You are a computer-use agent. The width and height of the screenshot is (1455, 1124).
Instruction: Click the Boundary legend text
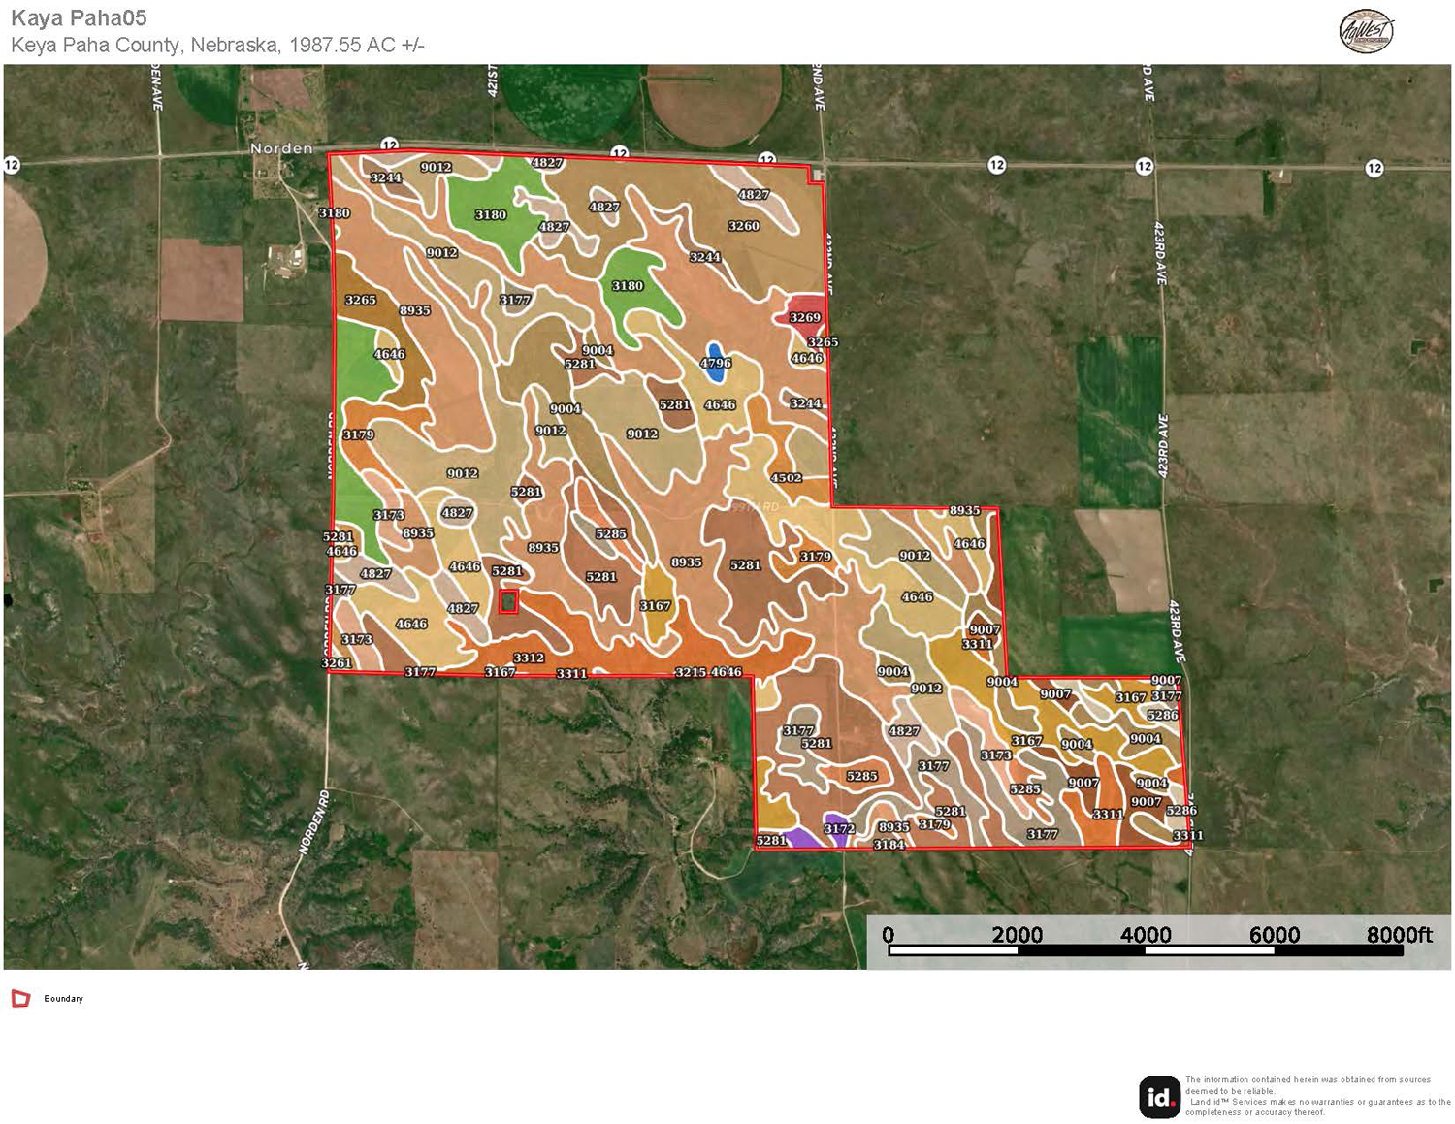tap(63, 999)
